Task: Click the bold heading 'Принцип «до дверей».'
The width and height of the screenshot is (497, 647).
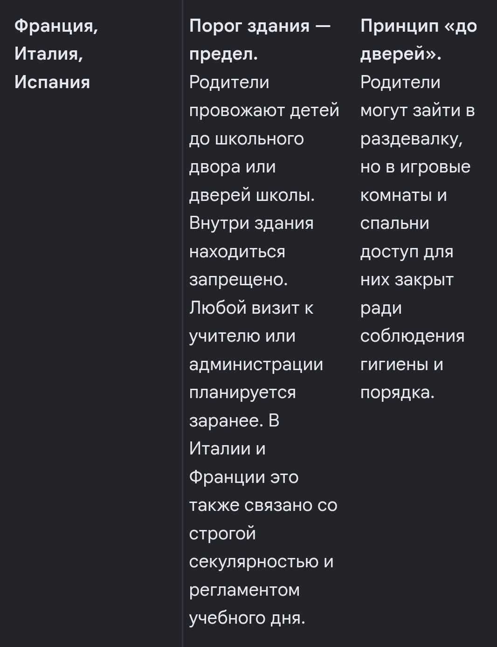Action: (x=418, y=40)
